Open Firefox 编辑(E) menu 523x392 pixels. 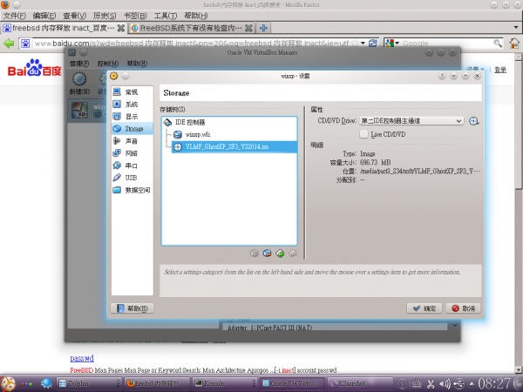click(x=44, y=16)
